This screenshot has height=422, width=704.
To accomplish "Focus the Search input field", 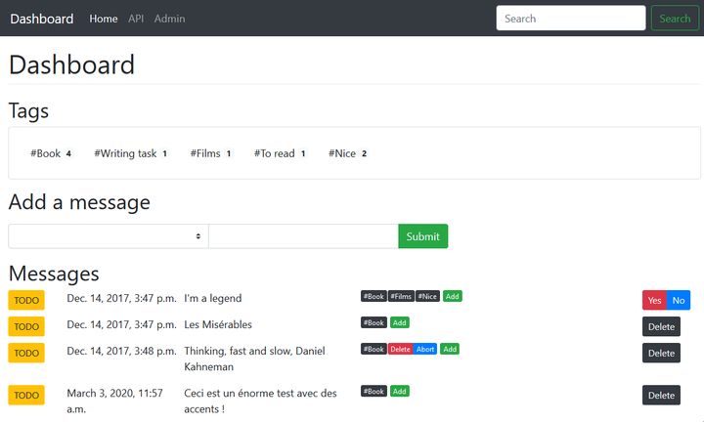I will click(571, 18).
